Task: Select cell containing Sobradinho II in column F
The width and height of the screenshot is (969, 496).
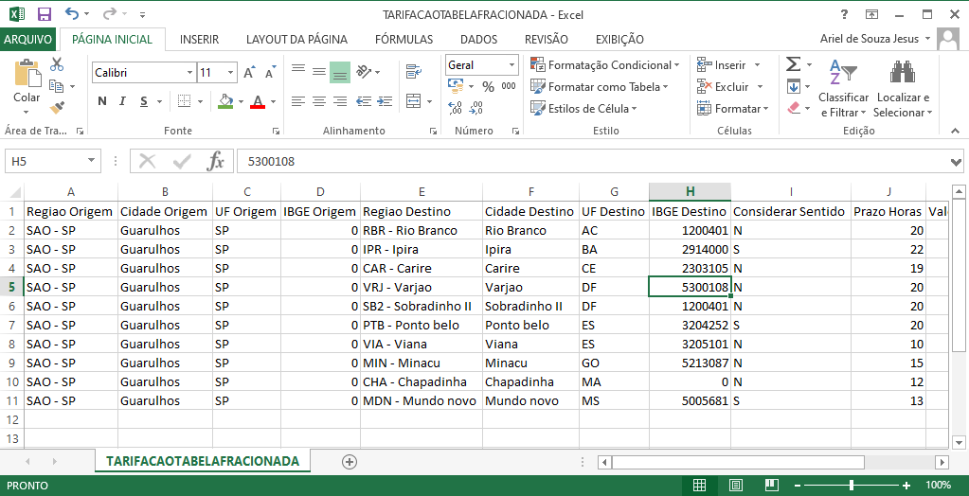Action: tap(530, 306)
